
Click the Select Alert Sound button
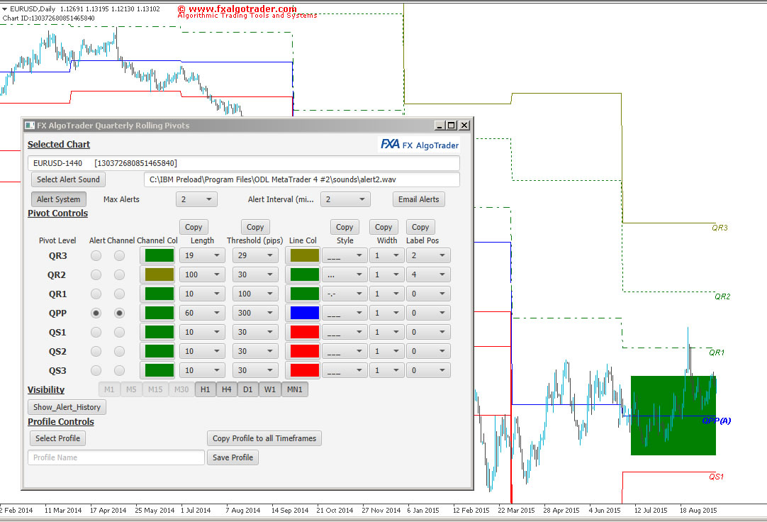68,180
